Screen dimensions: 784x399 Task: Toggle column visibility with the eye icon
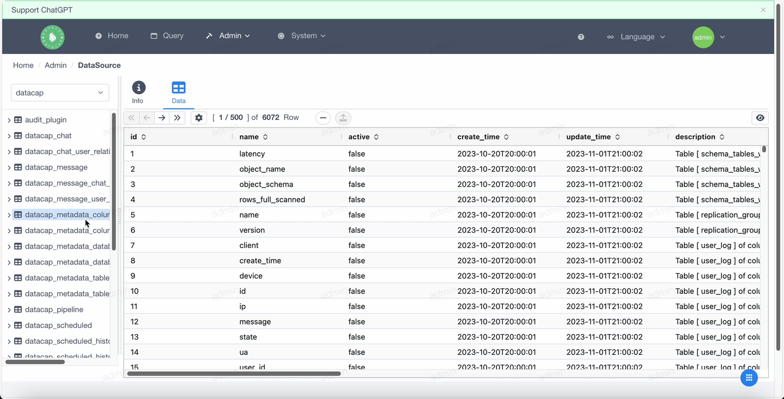click(x=759, y=117)
